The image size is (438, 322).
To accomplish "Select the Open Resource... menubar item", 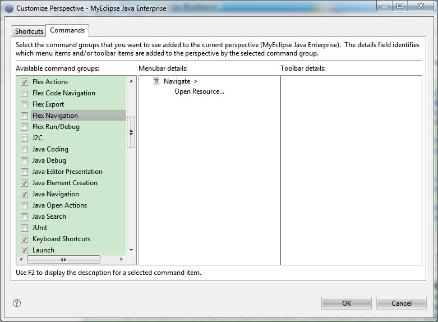I will [199, 91].
